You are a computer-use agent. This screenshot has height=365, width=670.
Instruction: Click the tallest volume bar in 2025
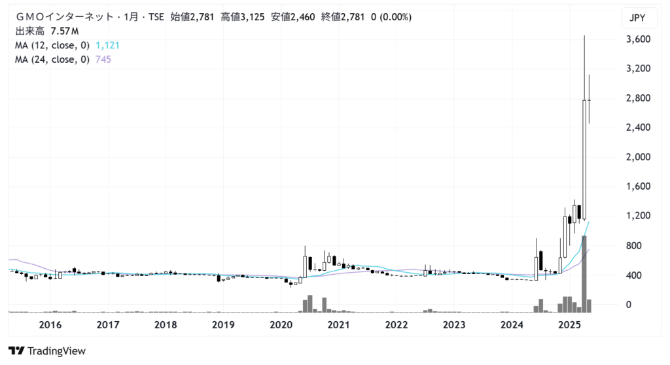[584, 274]
